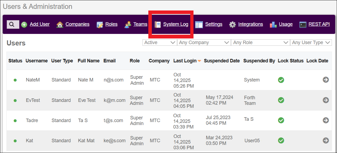337x153 pixels.
Task: Sort by Company column header
Action: 159,61
